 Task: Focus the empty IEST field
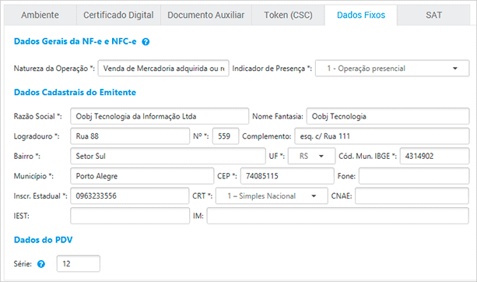click(x=130, y=216)
